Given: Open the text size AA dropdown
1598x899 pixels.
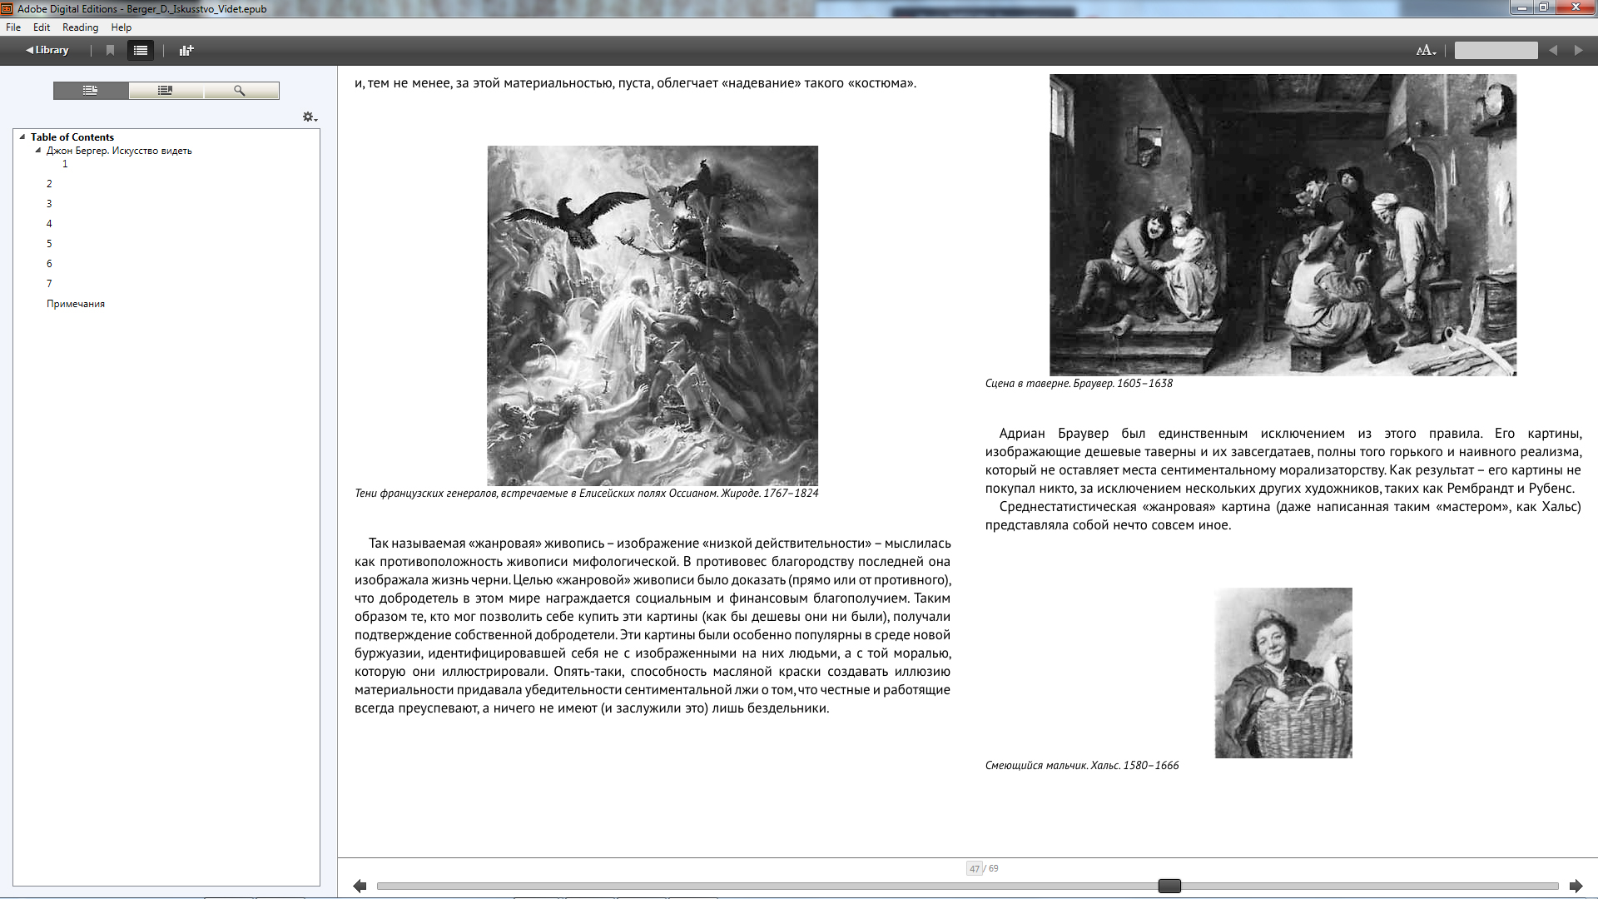Looking at the screenshot, I should [x=1427, y=50].
